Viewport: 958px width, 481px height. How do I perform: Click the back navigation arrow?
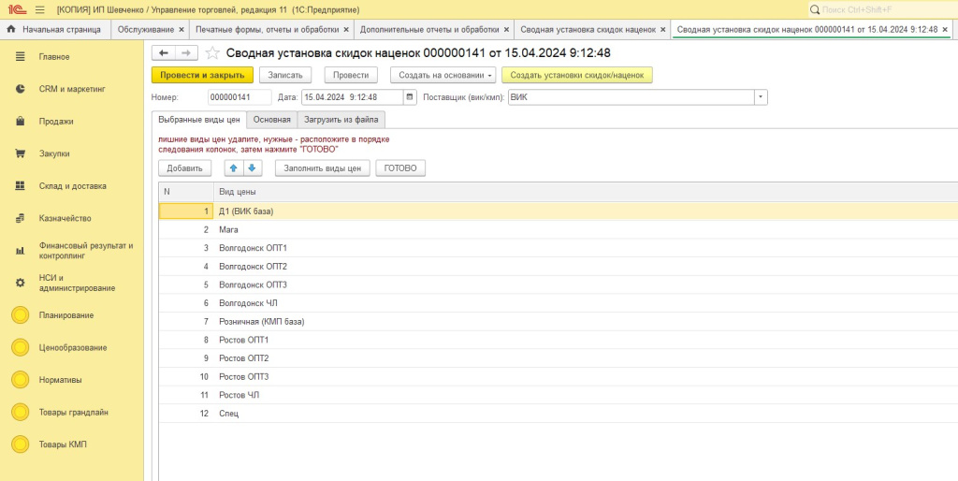164,53
